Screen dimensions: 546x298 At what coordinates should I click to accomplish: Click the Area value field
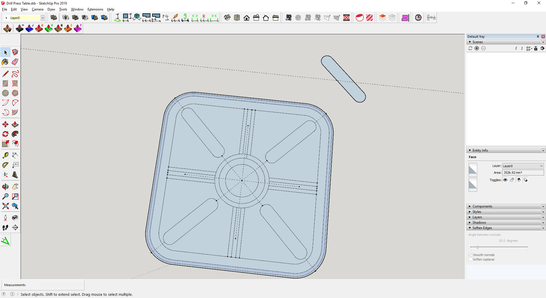(x=523, y=173)
